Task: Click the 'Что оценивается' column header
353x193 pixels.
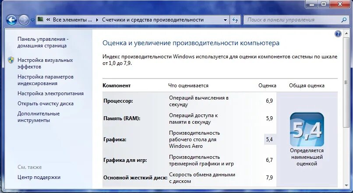Action: click(188, 86)
